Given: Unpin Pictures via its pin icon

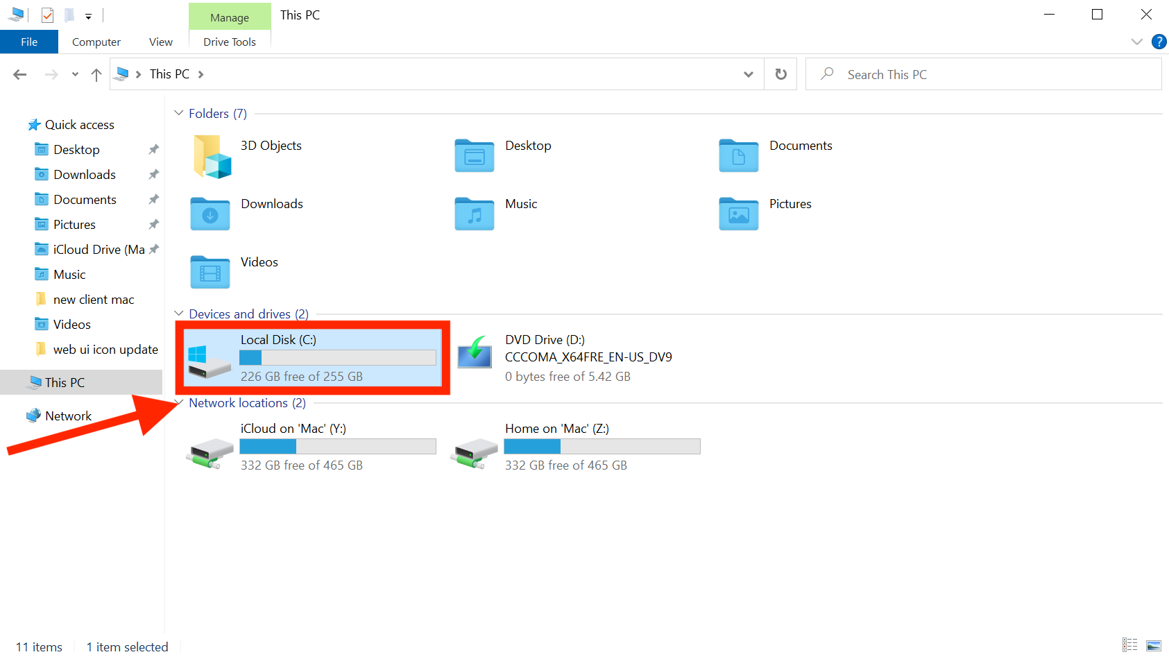Looking at the screenshot, I should 154,224.
